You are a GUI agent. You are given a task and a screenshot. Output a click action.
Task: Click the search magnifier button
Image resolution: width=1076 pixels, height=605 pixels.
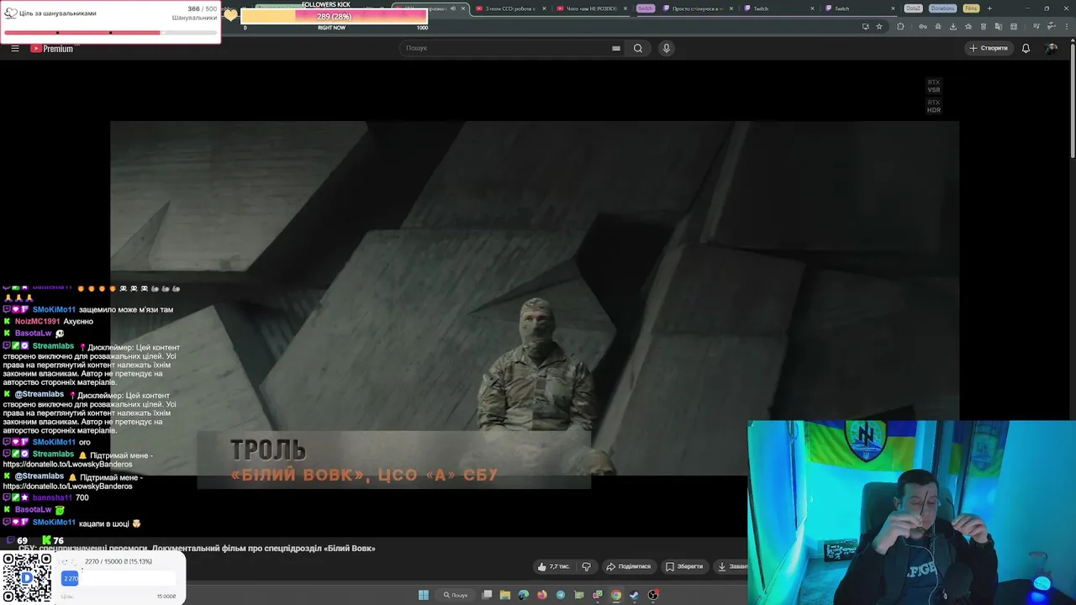pyautogui.click(x=638, y=48)
